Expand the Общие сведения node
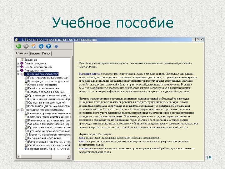 (18, 63)
